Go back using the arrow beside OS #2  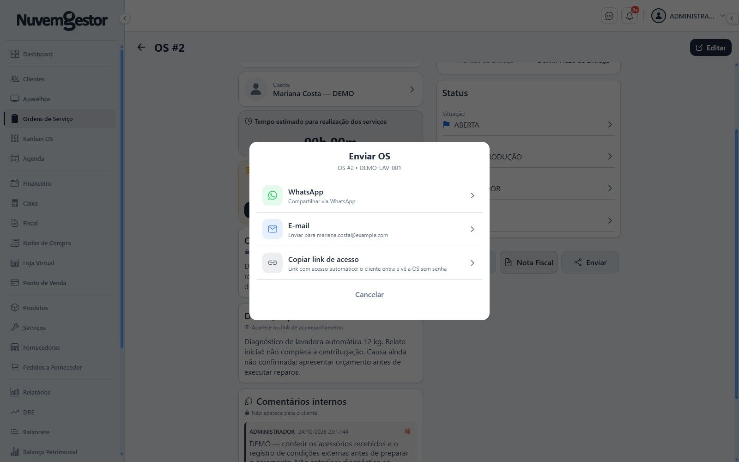point(141,48)
